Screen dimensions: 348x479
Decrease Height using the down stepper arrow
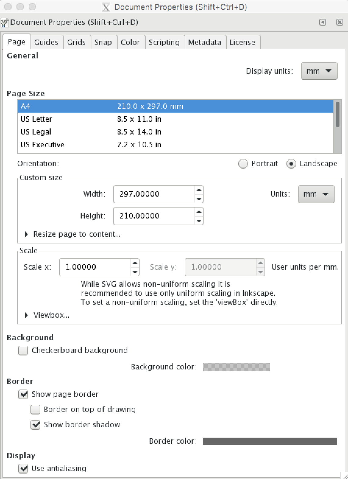(199, 221)
